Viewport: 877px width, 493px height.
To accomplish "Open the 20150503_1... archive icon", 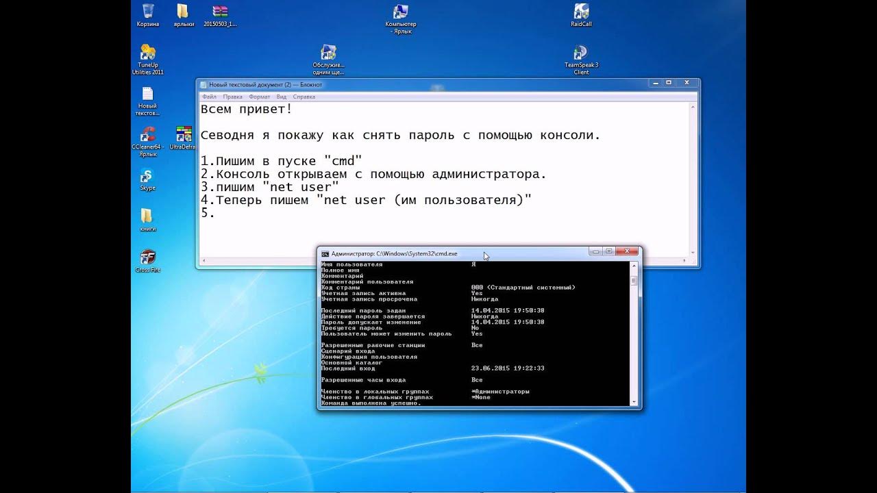I will click(x=220, y=15).
